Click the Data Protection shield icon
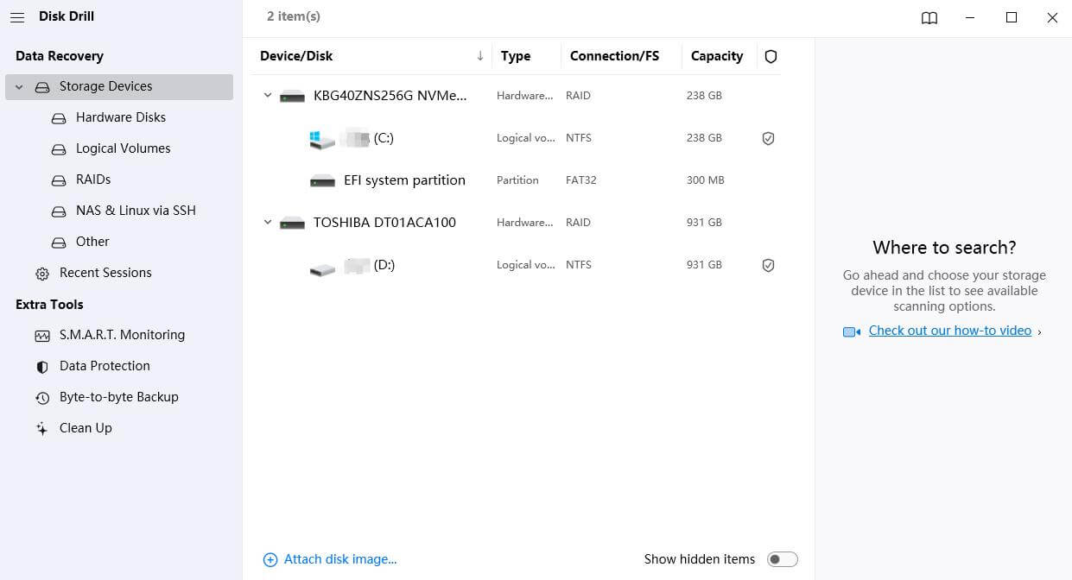 [x=42, y=367]
